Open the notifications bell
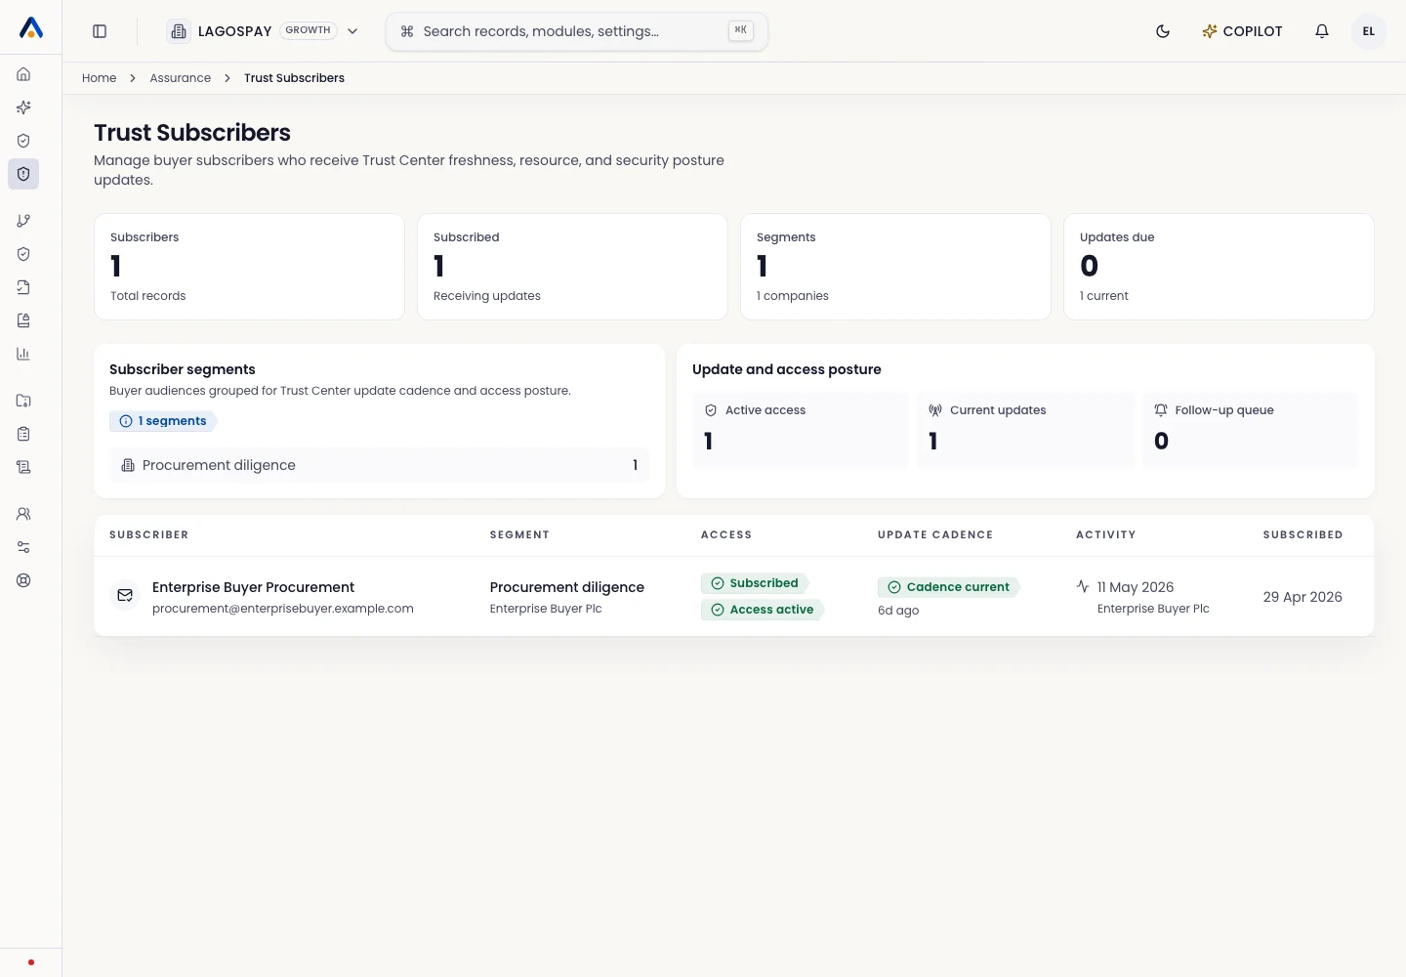The height and width of the screenshot is (977, 1406). tap(1322, 31)
